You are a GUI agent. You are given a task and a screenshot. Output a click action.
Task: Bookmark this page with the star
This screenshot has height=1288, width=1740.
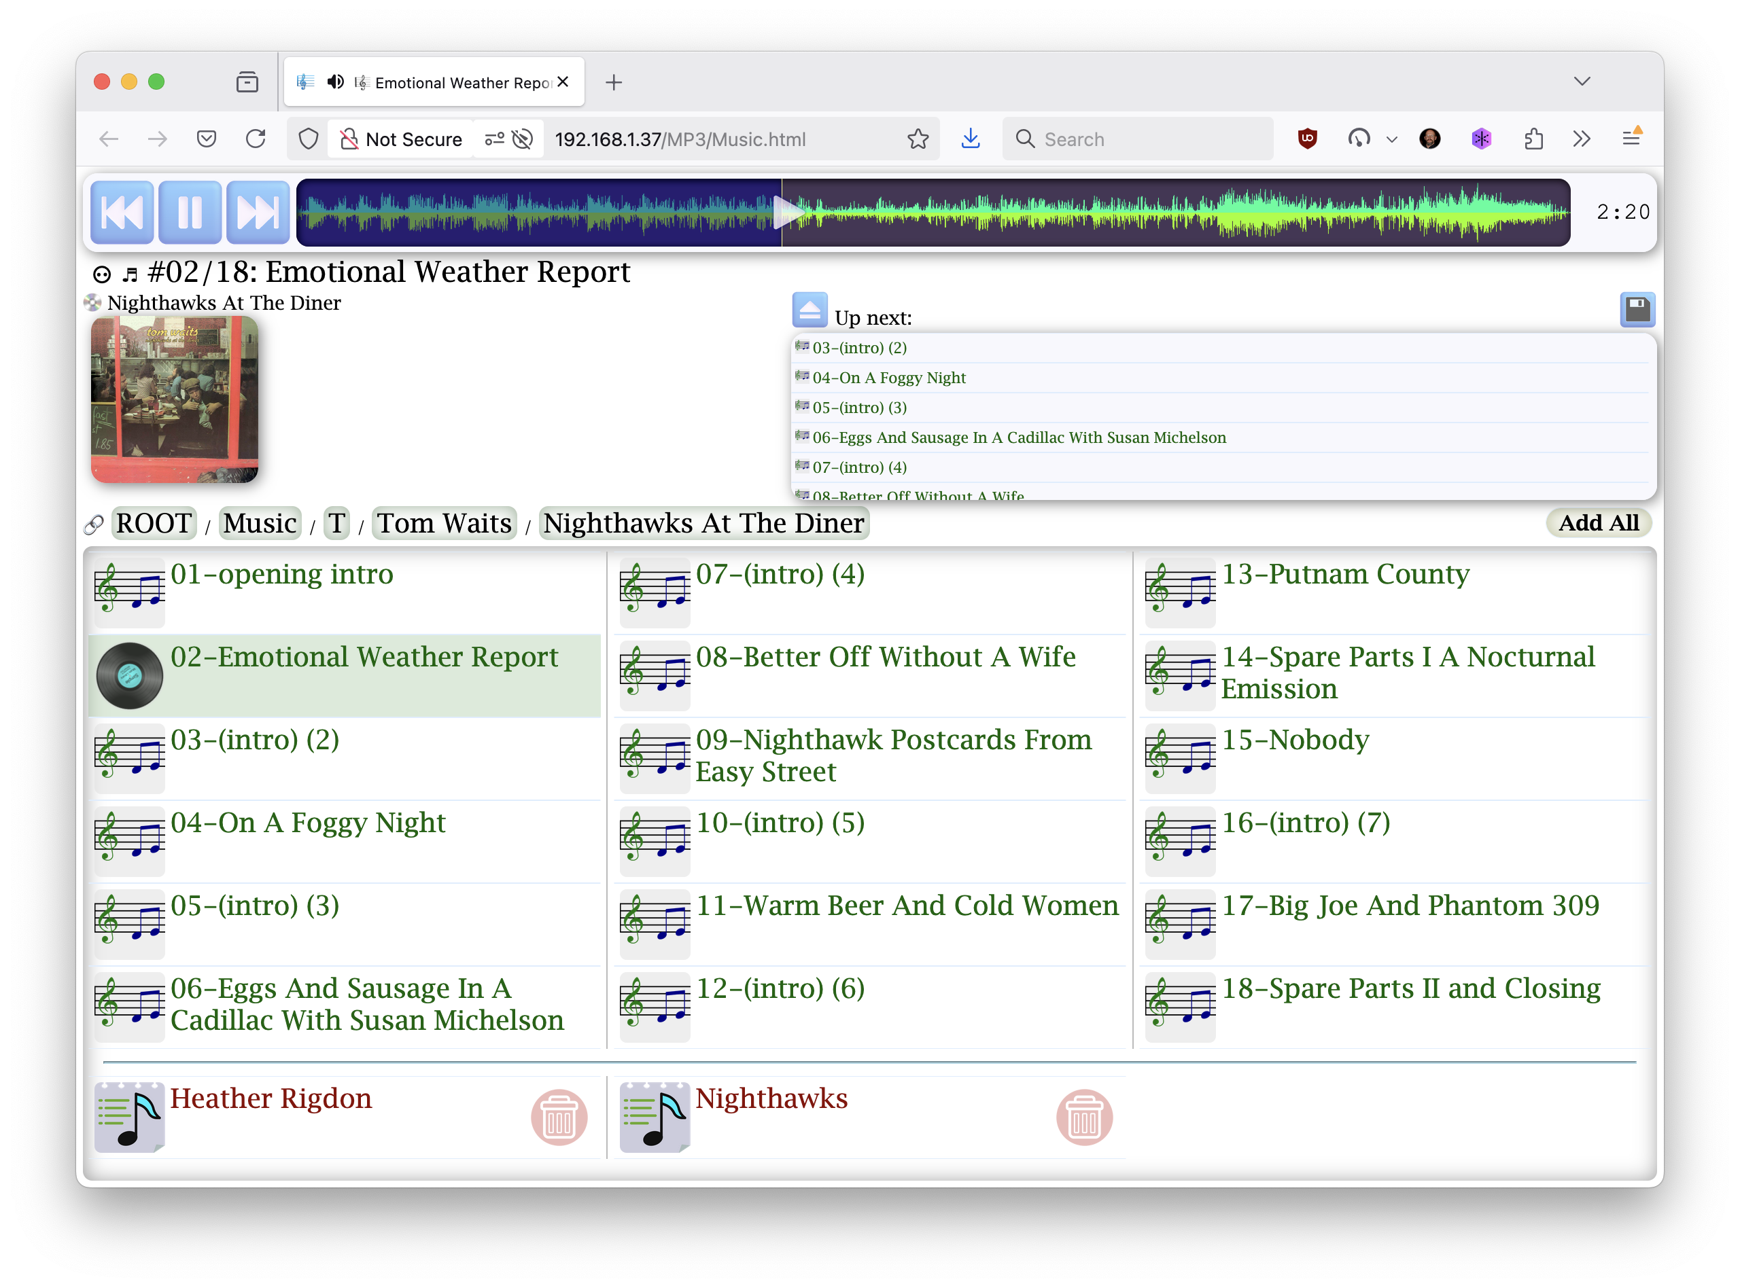tap(918, 139)
